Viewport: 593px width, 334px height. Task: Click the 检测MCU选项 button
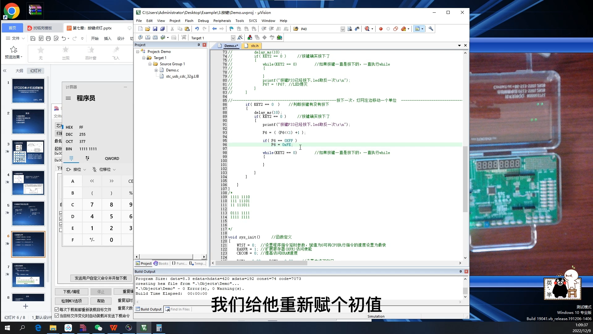pyautogui.click(x=71, y=301)
